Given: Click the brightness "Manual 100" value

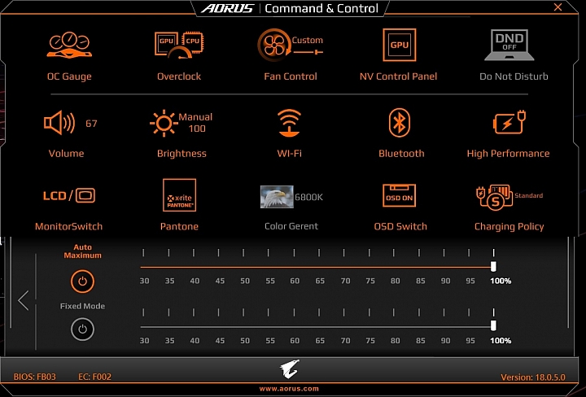Looking at the screenshot, I should [195, 123].
